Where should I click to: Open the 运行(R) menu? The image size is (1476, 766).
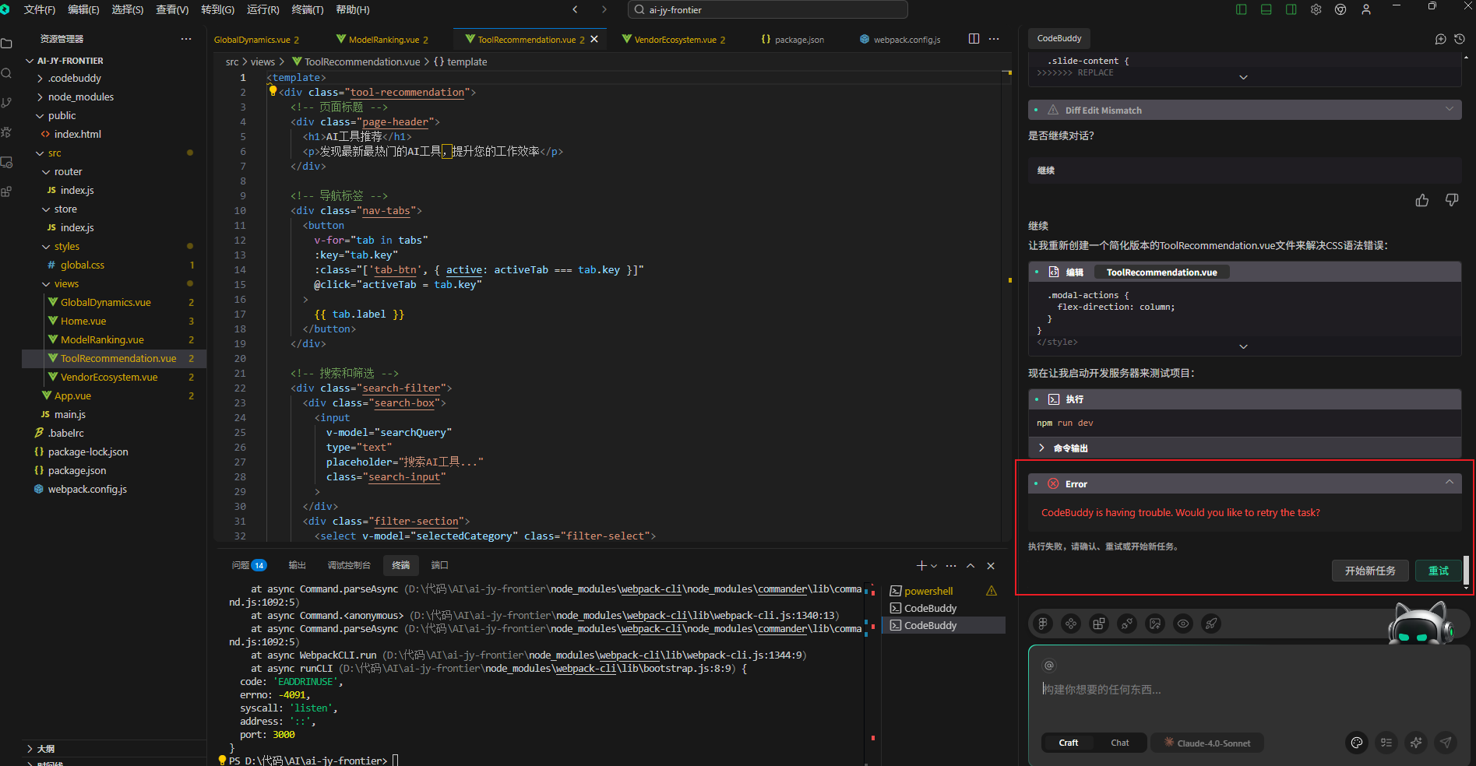[x=262, y=9]
